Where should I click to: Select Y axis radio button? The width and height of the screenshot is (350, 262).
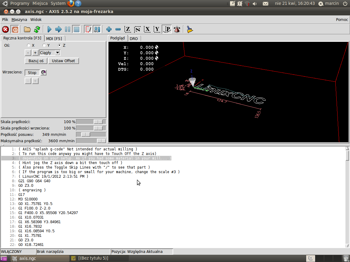(44, 45)
